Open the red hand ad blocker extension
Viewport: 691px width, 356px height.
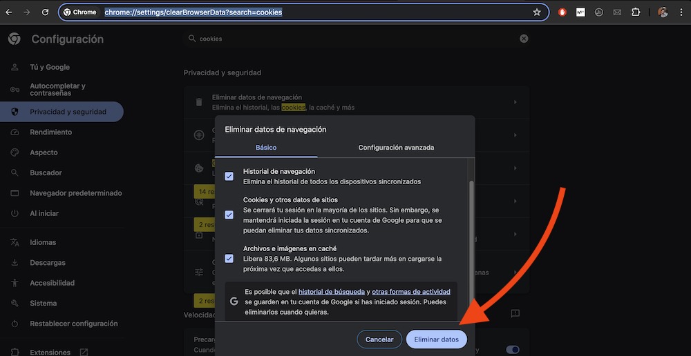pos(562,12)
